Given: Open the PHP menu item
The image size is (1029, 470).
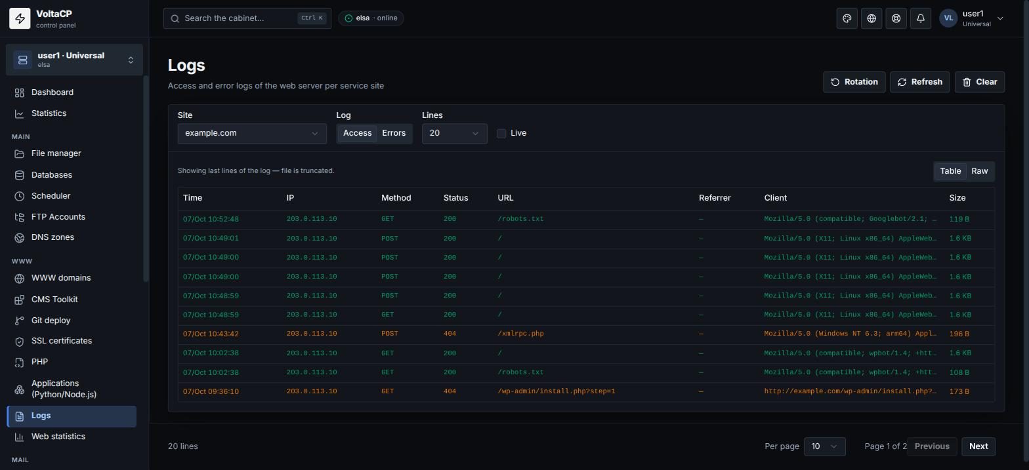Looking at the screenshot, I should [72, 362].
